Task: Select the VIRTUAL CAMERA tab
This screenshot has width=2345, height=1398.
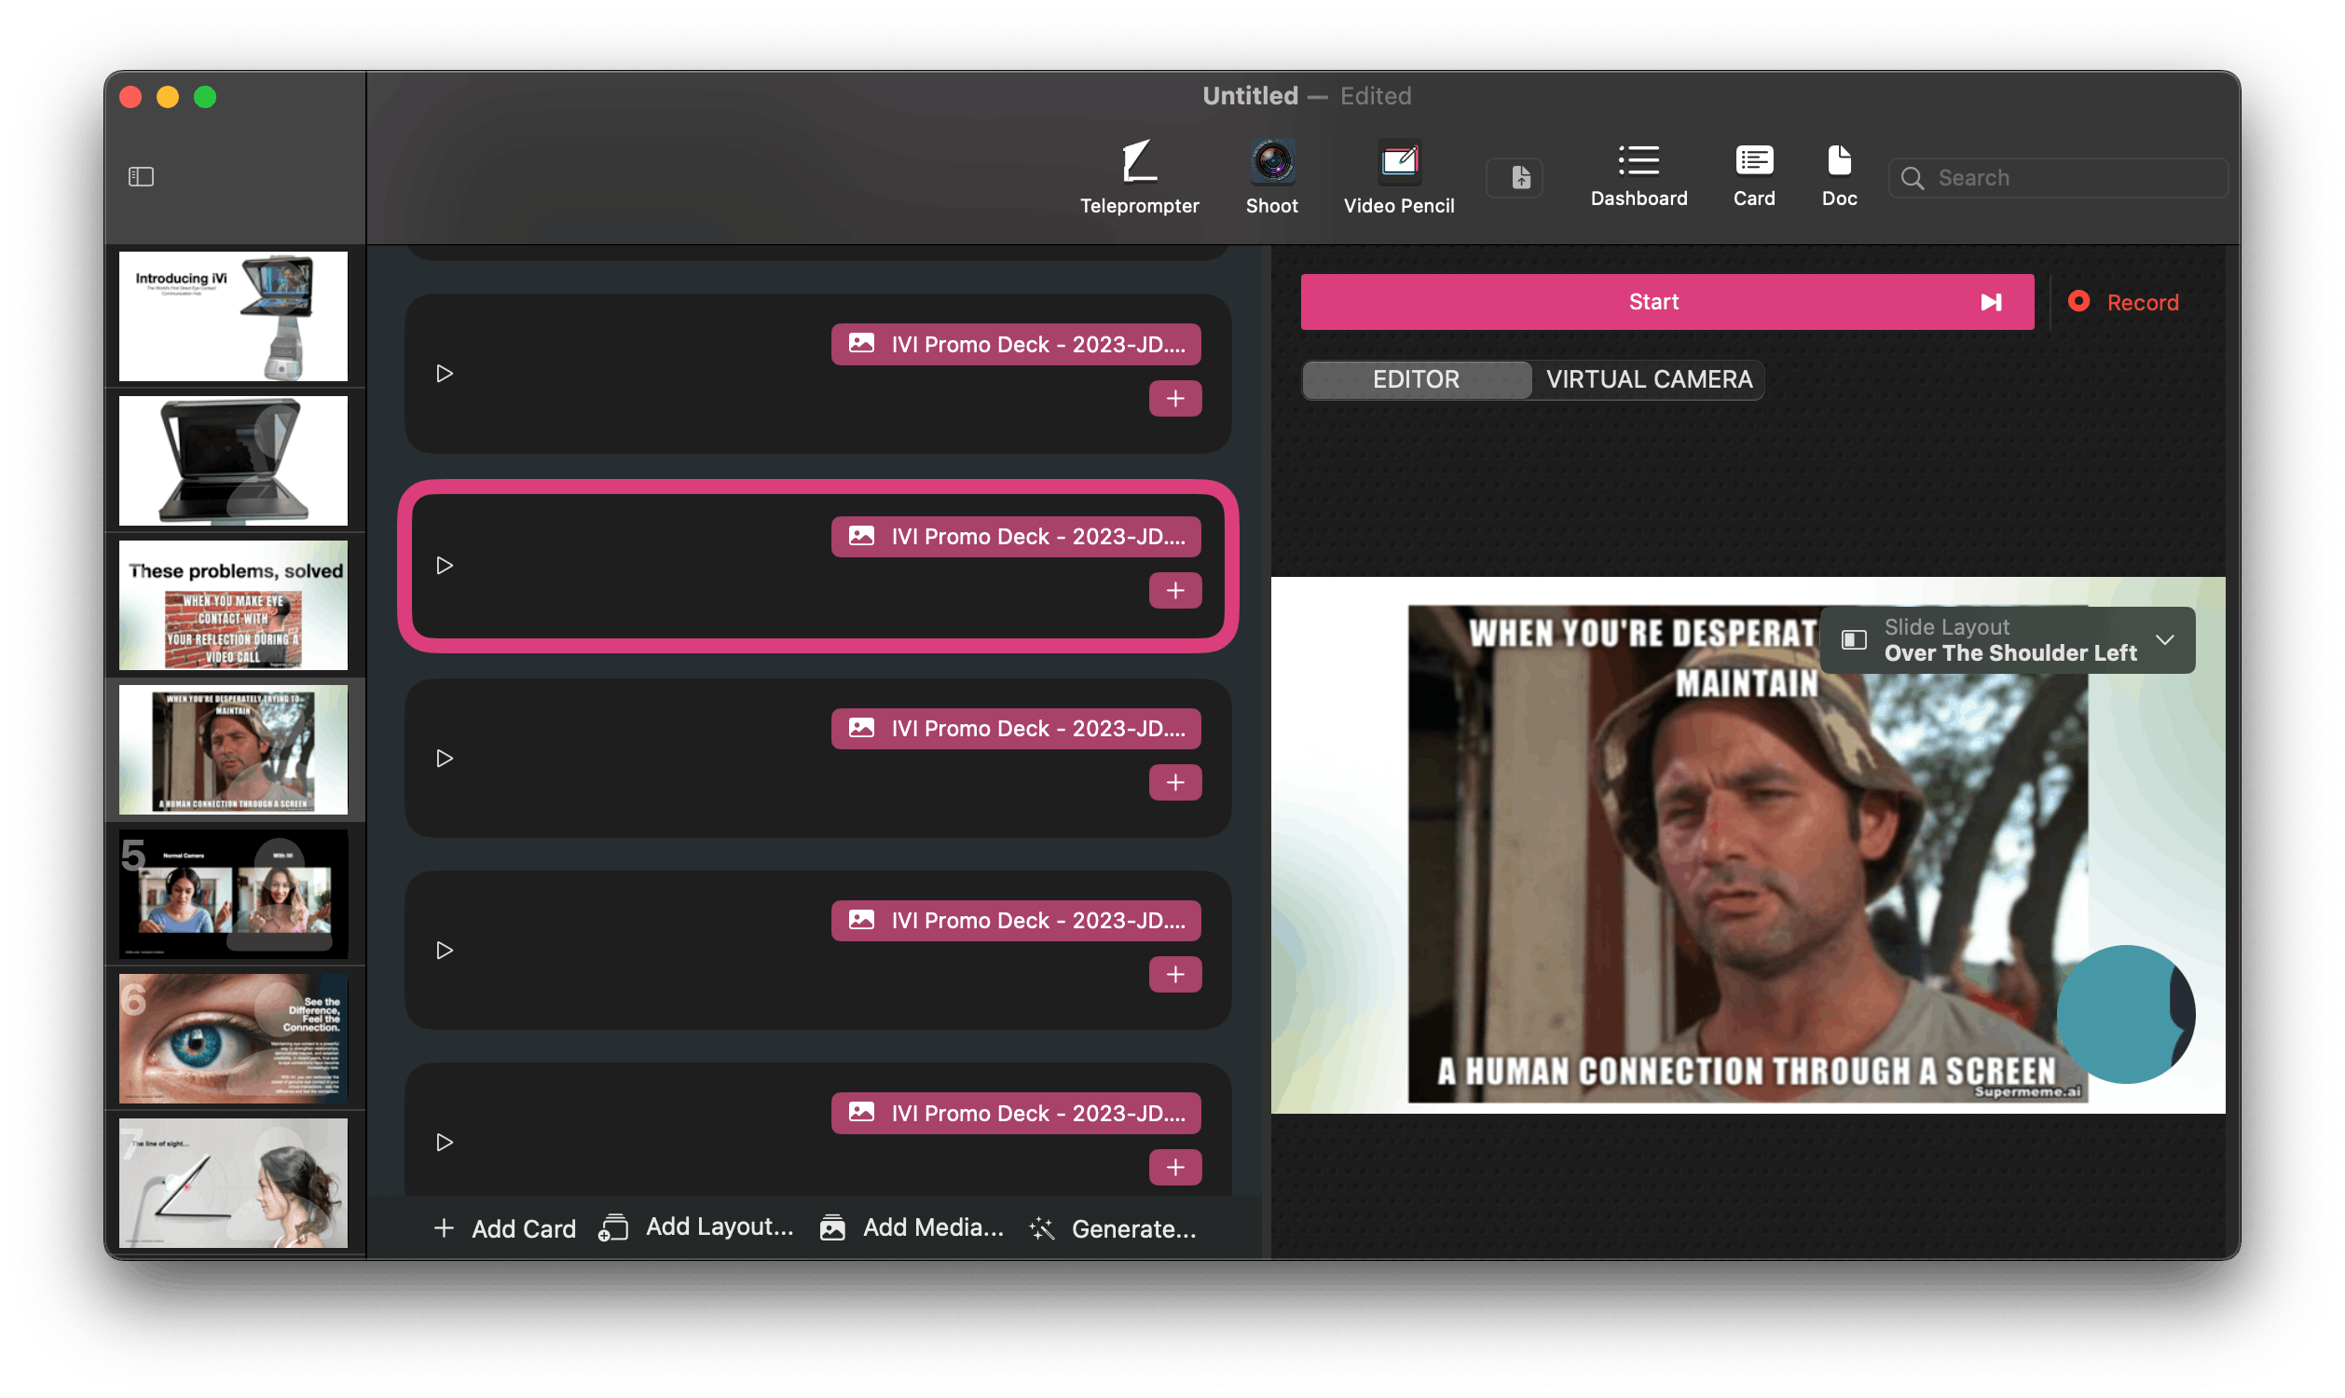Action: point(1650,379)
